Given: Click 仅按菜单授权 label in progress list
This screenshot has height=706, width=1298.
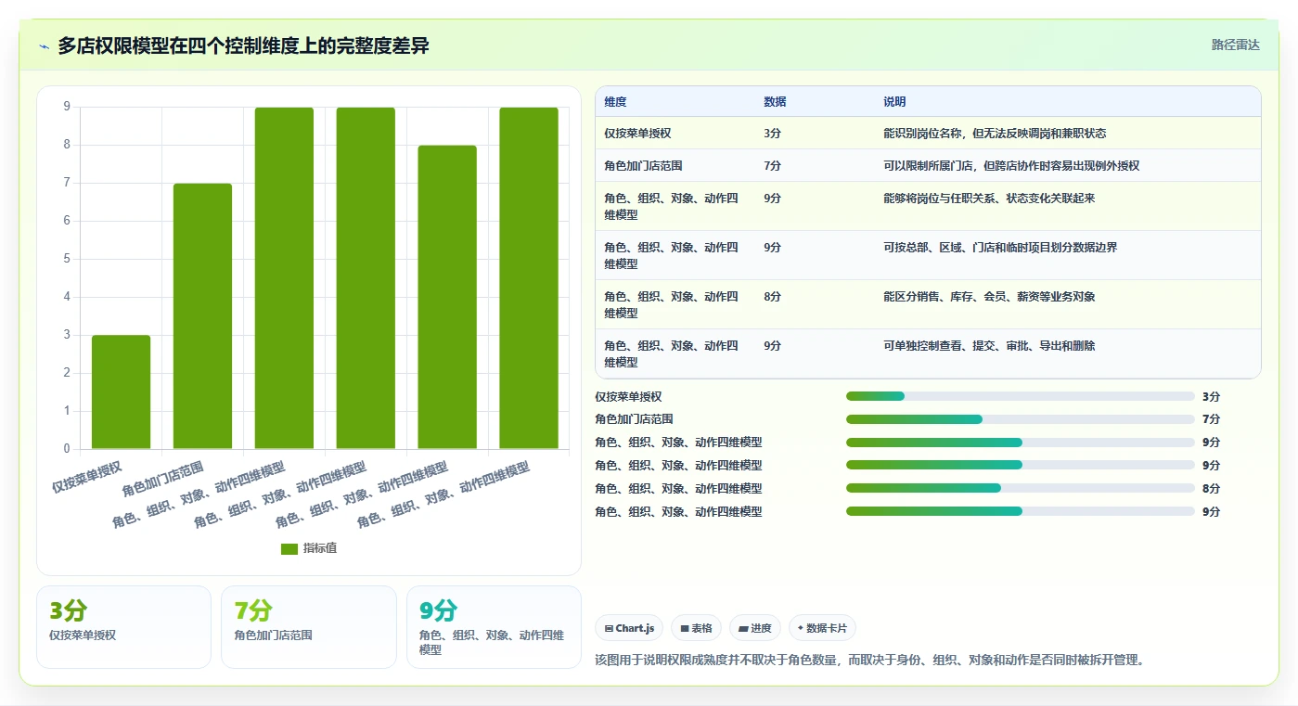Looking at the screenshot, I should [628, 397].
